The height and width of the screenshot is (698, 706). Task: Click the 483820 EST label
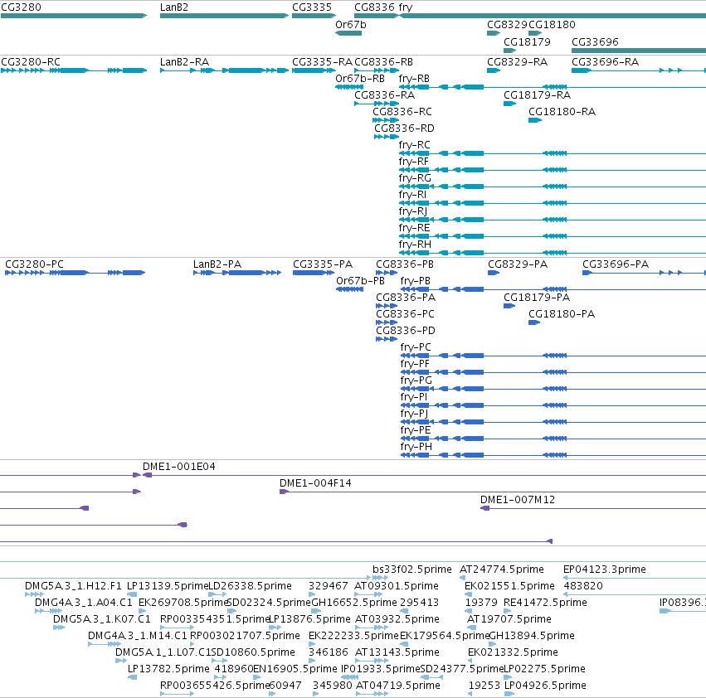point(582,586)
